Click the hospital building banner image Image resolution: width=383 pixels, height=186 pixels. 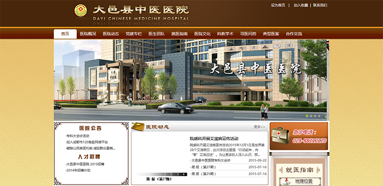click(x=192, y=80)
